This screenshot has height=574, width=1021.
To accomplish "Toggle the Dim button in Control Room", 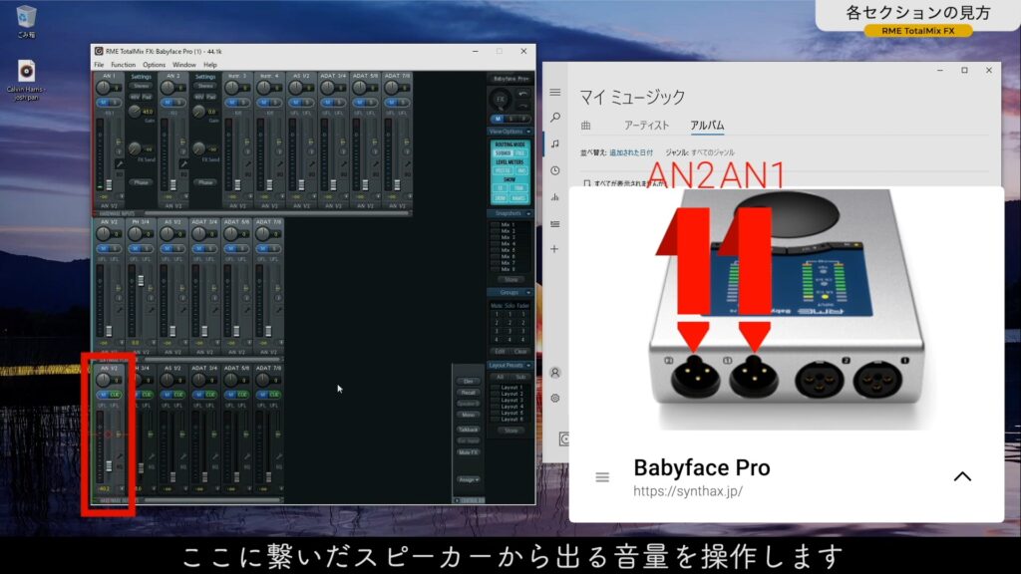I will [469, 382].
